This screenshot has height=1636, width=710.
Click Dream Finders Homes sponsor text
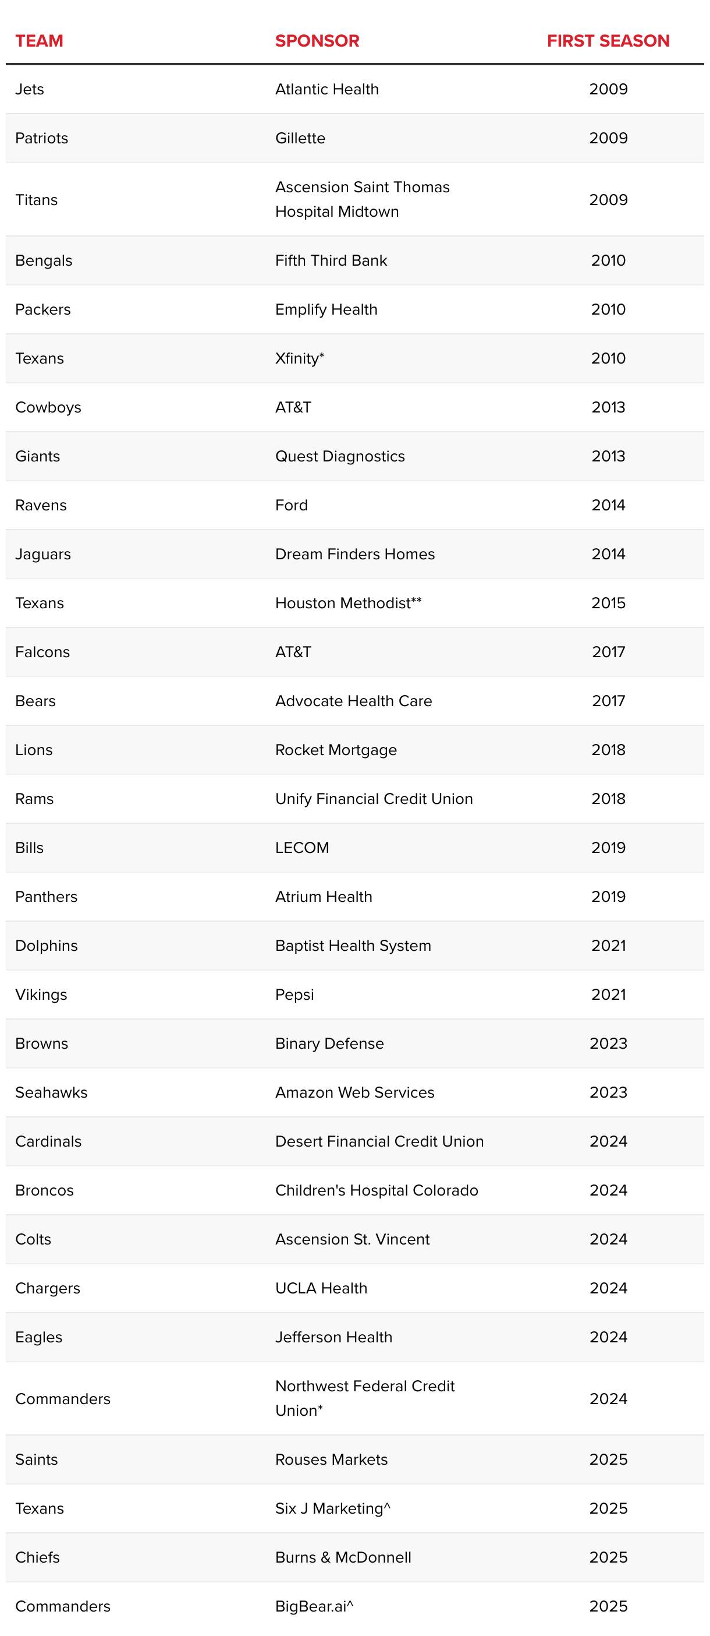click(356, 555)
